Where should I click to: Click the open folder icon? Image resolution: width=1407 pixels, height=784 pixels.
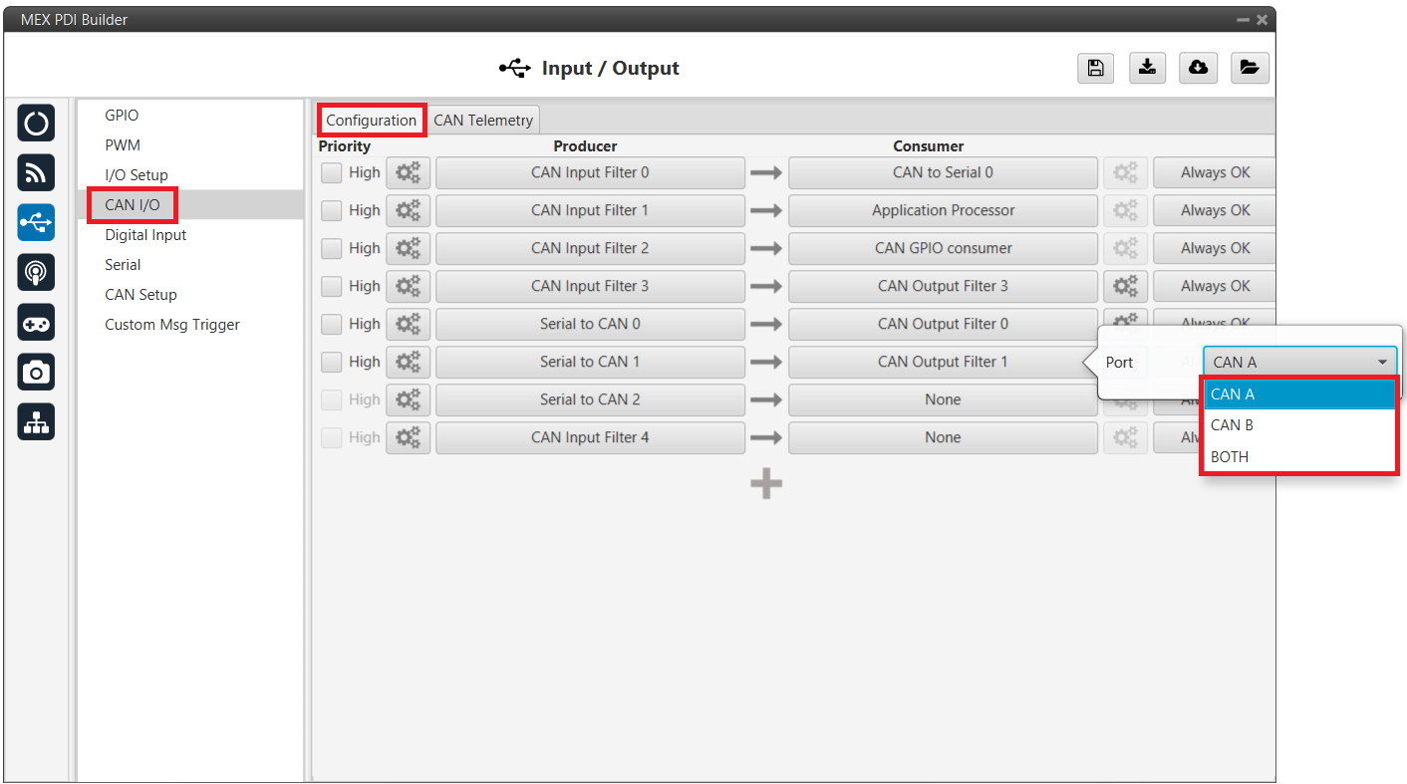point(1250,68)
